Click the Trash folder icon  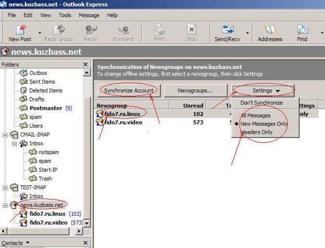[x=33, y=179]
